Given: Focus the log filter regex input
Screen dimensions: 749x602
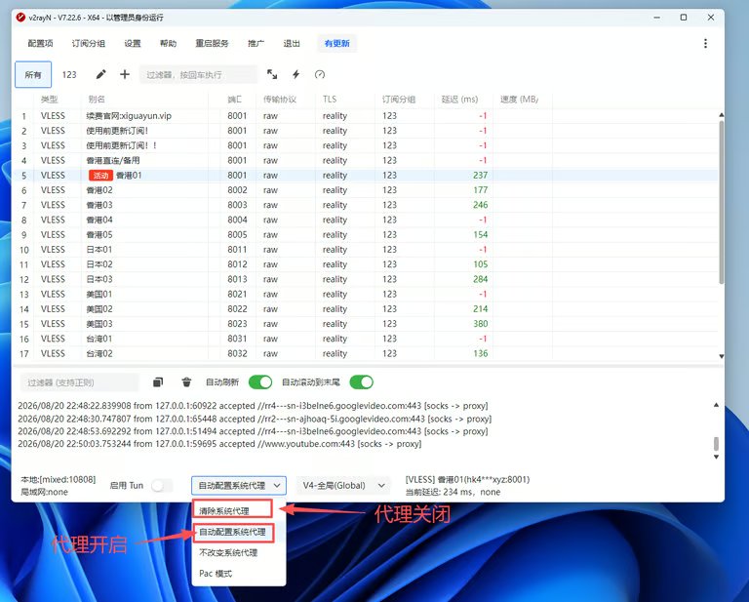Looking at the screenshot, I should click(x=79, y=382).
